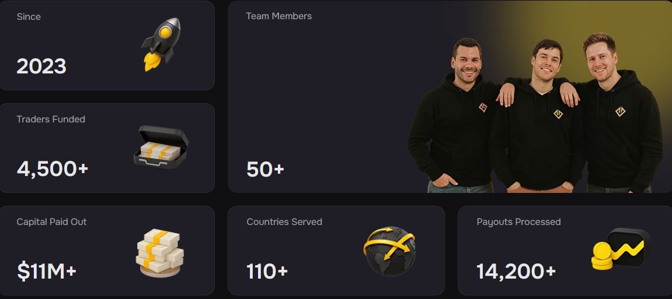This screenshot has height=299, width=672.
Task: Click the logo on the right man's hoodie
Action: 620,110
